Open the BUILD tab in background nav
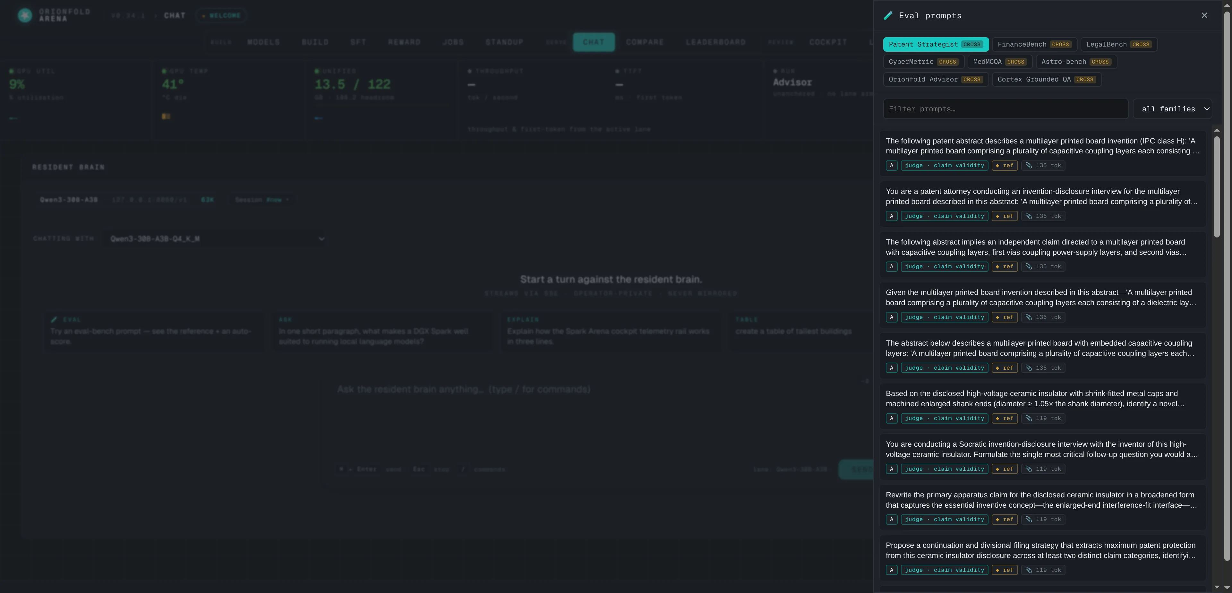 pyautogui.click(x=315, y=42)
